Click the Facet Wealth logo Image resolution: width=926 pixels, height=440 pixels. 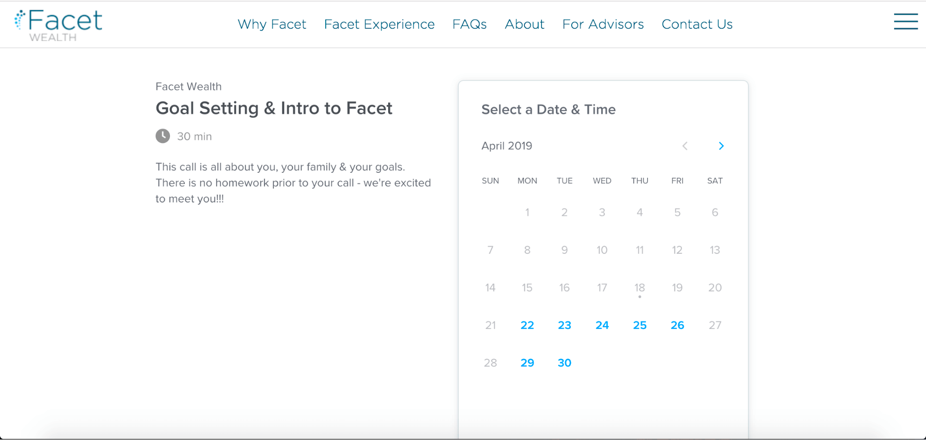pos(58,25)
